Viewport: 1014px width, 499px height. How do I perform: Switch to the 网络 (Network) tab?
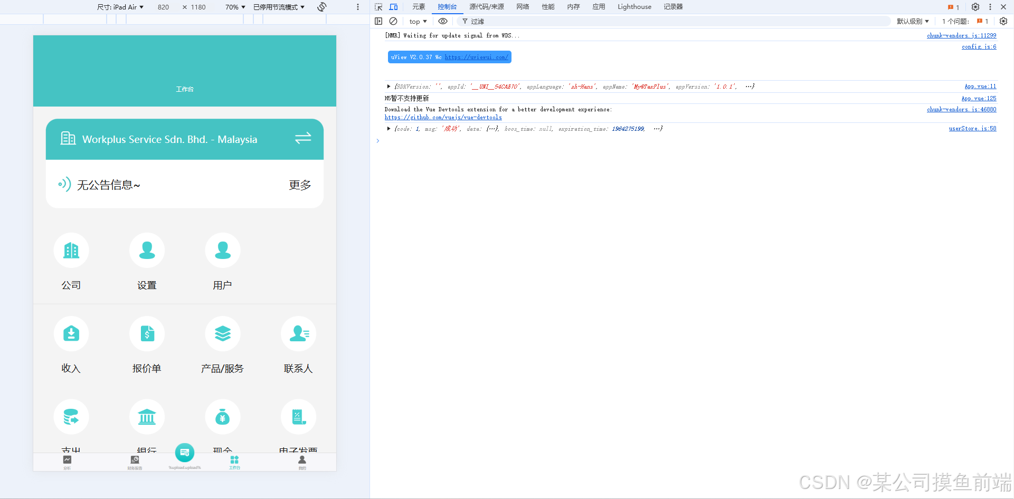pos(523,7)
